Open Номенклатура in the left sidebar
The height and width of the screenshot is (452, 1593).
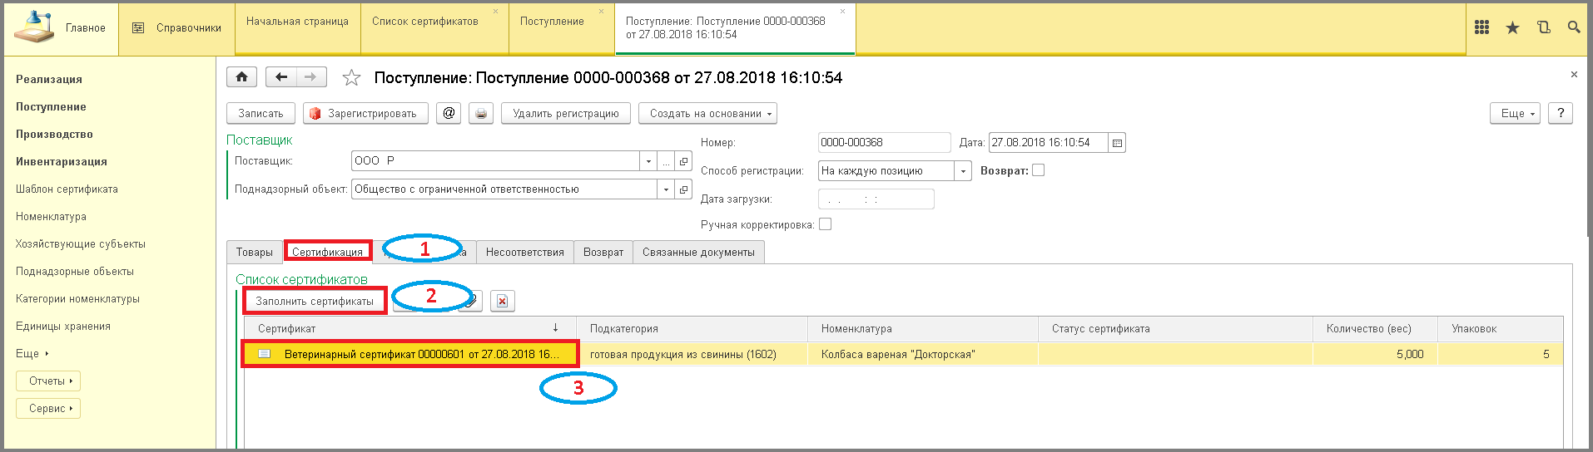[x=51, y=216]
